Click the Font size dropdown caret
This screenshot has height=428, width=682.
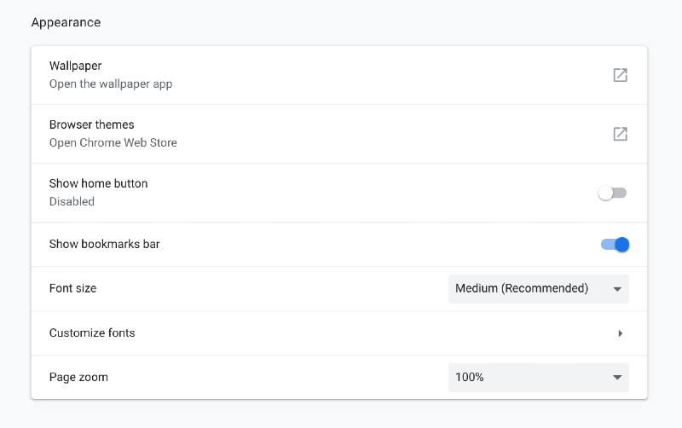pyautogui.click(x=616, y=289)
